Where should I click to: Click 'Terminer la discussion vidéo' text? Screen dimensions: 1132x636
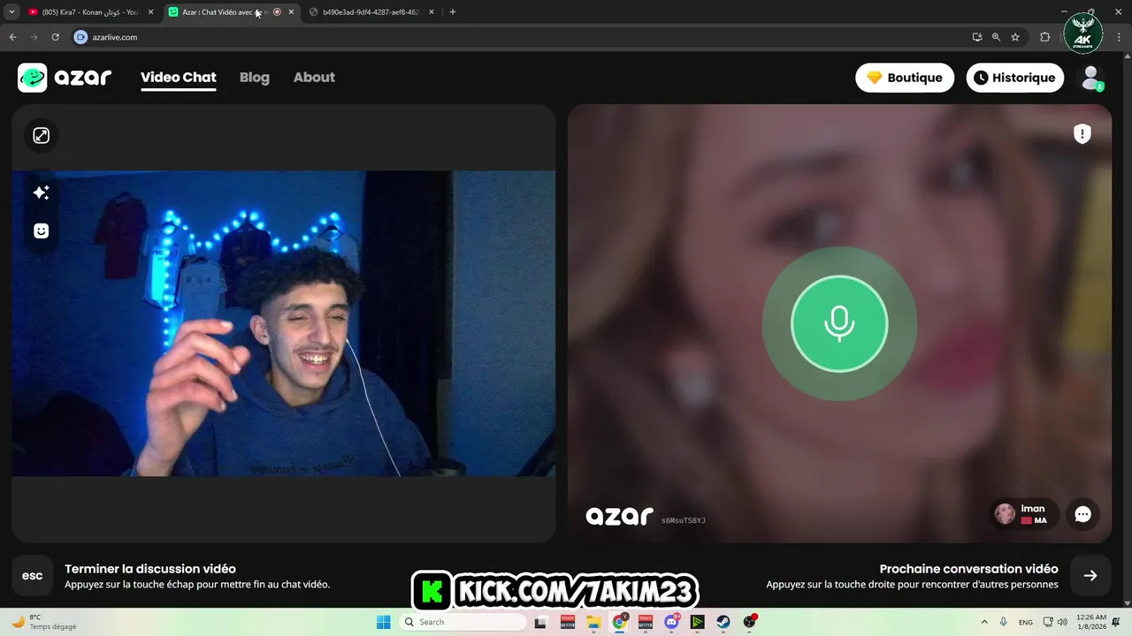(x=150, y=569)
